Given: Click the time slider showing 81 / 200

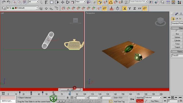Looking at the screenshot, I should click(71, 90).
